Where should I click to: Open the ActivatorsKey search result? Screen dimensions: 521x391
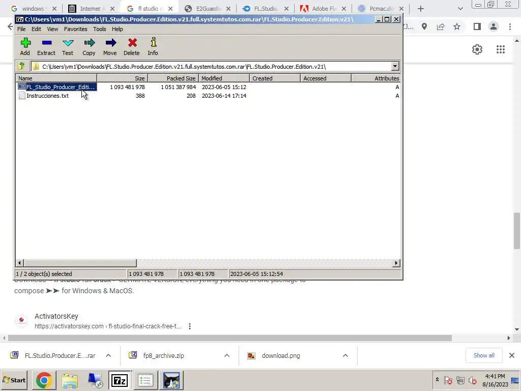coord(56,316)
